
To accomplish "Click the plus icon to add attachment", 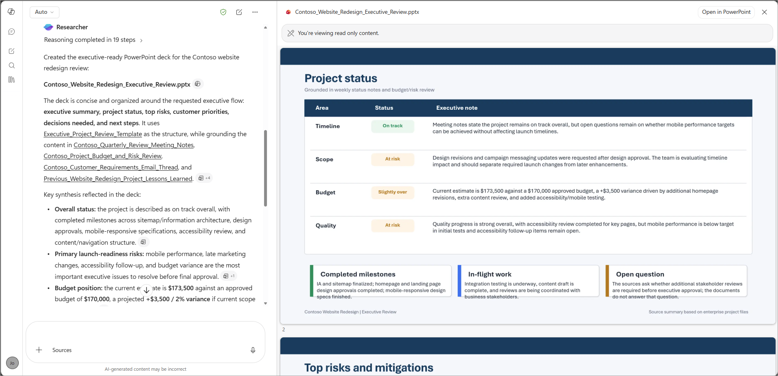I will [39, 350].
